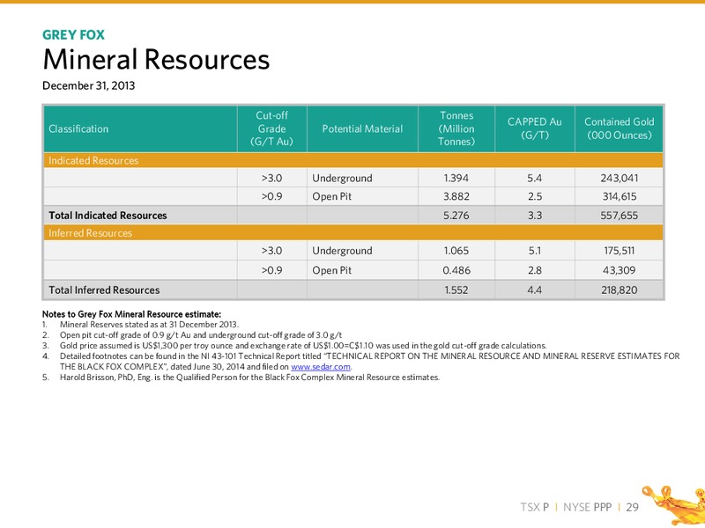Select the December 31, 2013 date text
The width and height of the screenshot is (705, 528).
89,85
